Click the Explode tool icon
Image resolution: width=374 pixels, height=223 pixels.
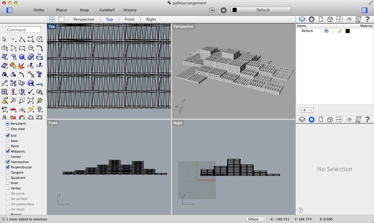click(22, 66)
